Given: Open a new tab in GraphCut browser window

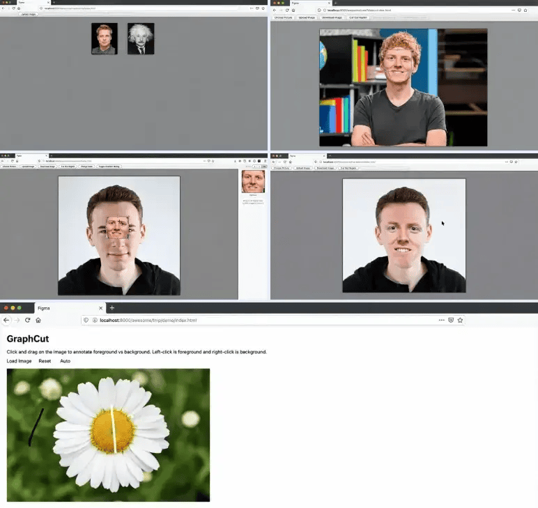Looking at the screenshot, I should (112, 308).
